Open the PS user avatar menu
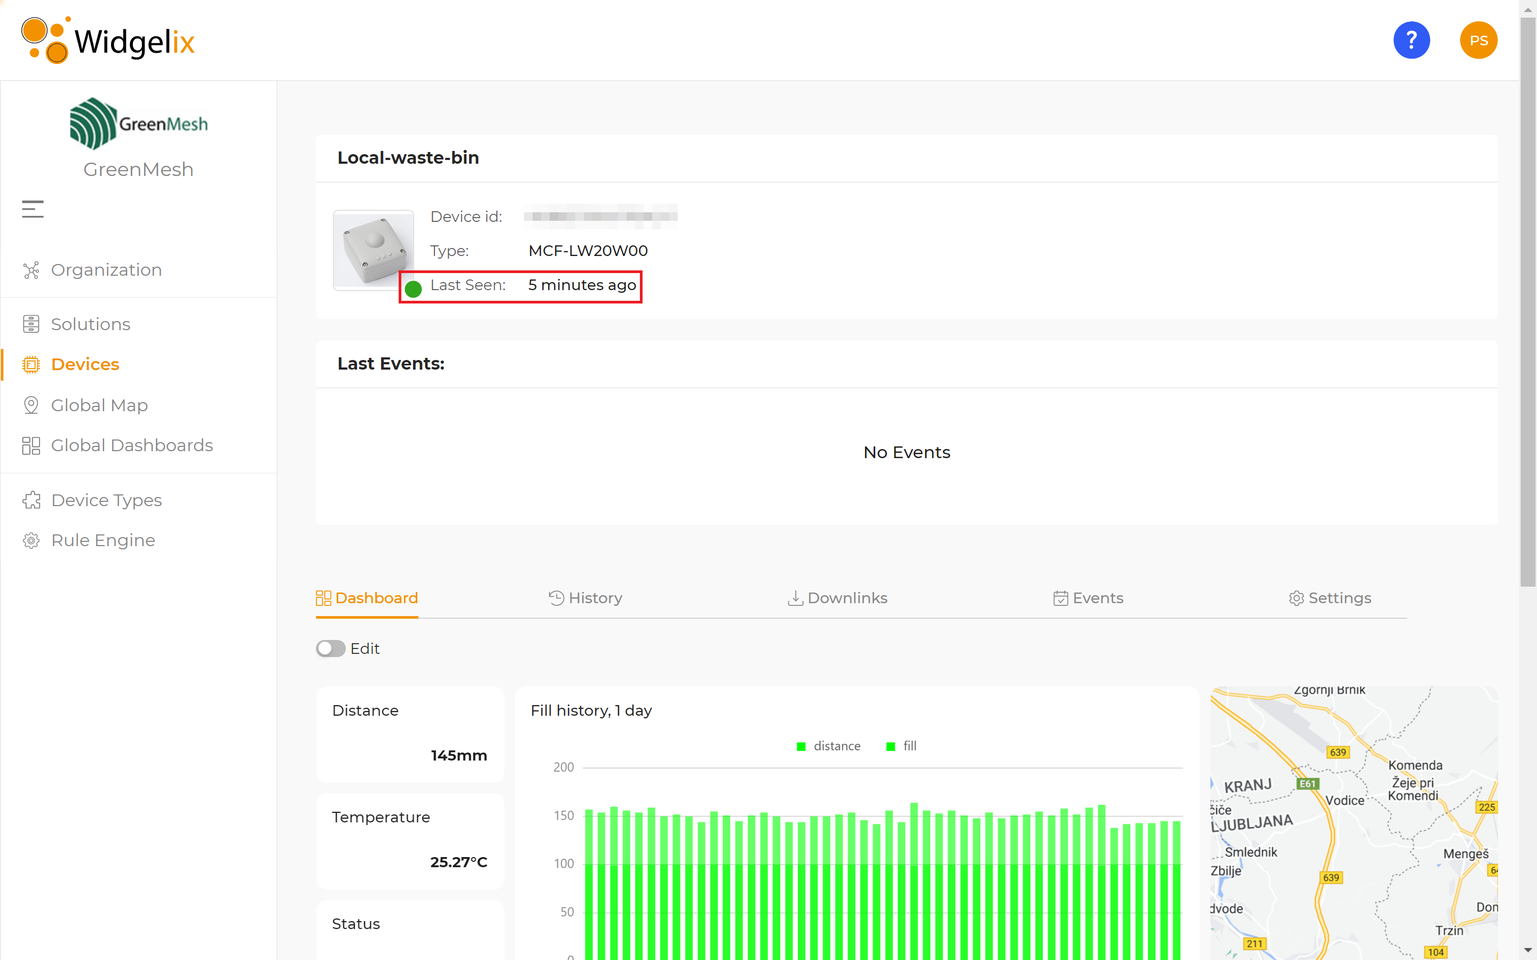 [x=1478, y=41]
